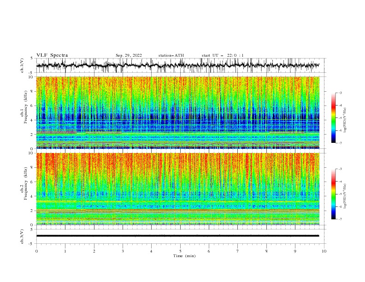365x282 pixels.
Task: Click inside the ch.1 spectrogram panel
Action: [177, 112]
